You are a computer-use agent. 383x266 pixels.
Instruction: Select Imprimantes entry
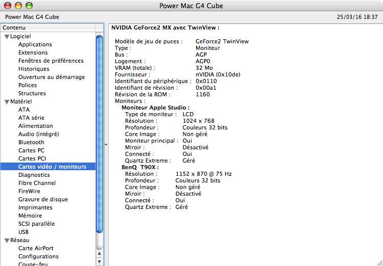tap(35, 207)
